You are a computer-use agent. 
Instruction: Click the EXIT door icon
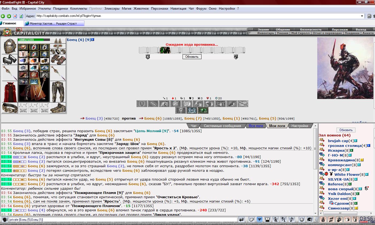(355, 219)
